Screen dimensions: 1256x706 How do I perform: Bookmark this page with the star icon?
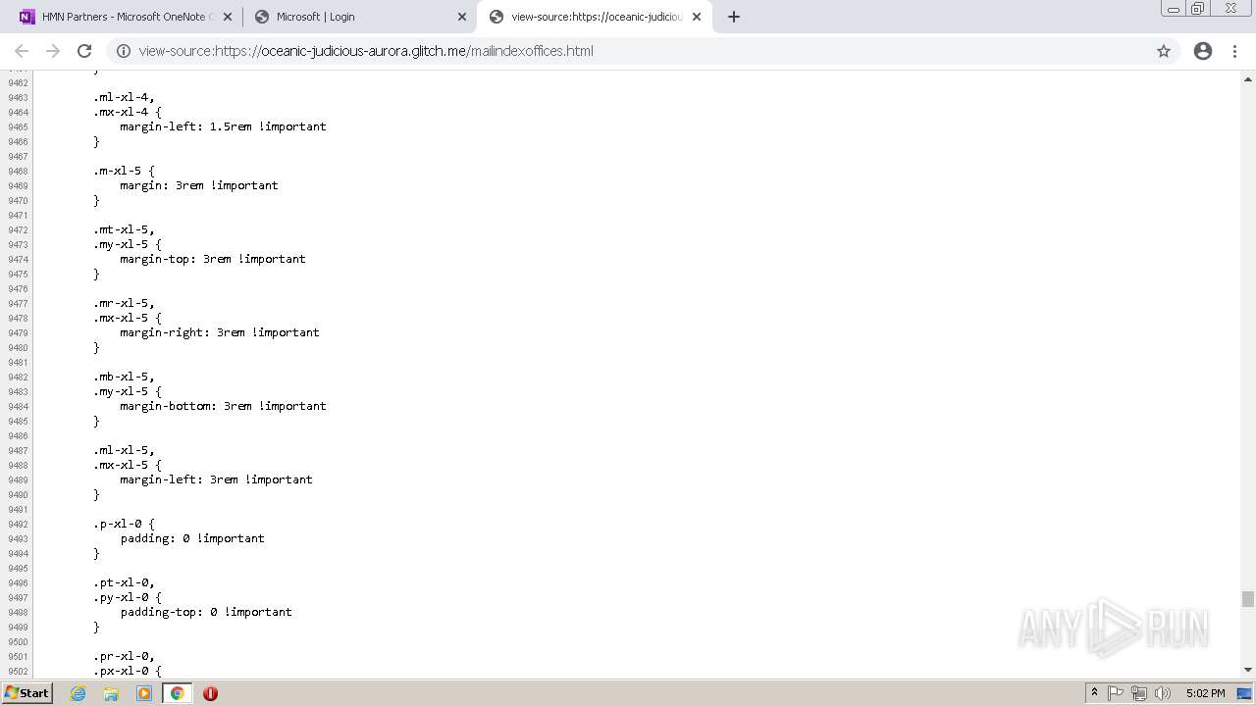(1164, 51)
